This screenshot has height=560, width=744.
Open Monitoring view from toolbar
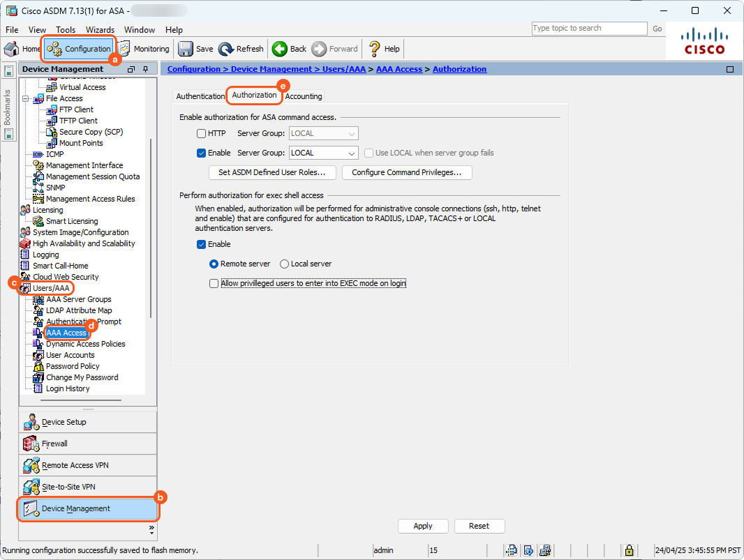pos(124,49)
